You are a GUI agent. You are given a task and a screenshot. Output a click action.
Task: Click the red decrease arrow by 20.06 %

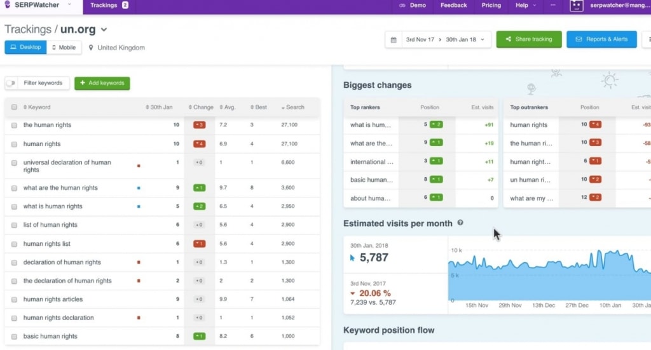pyautogui.click(x=352, y=293)
